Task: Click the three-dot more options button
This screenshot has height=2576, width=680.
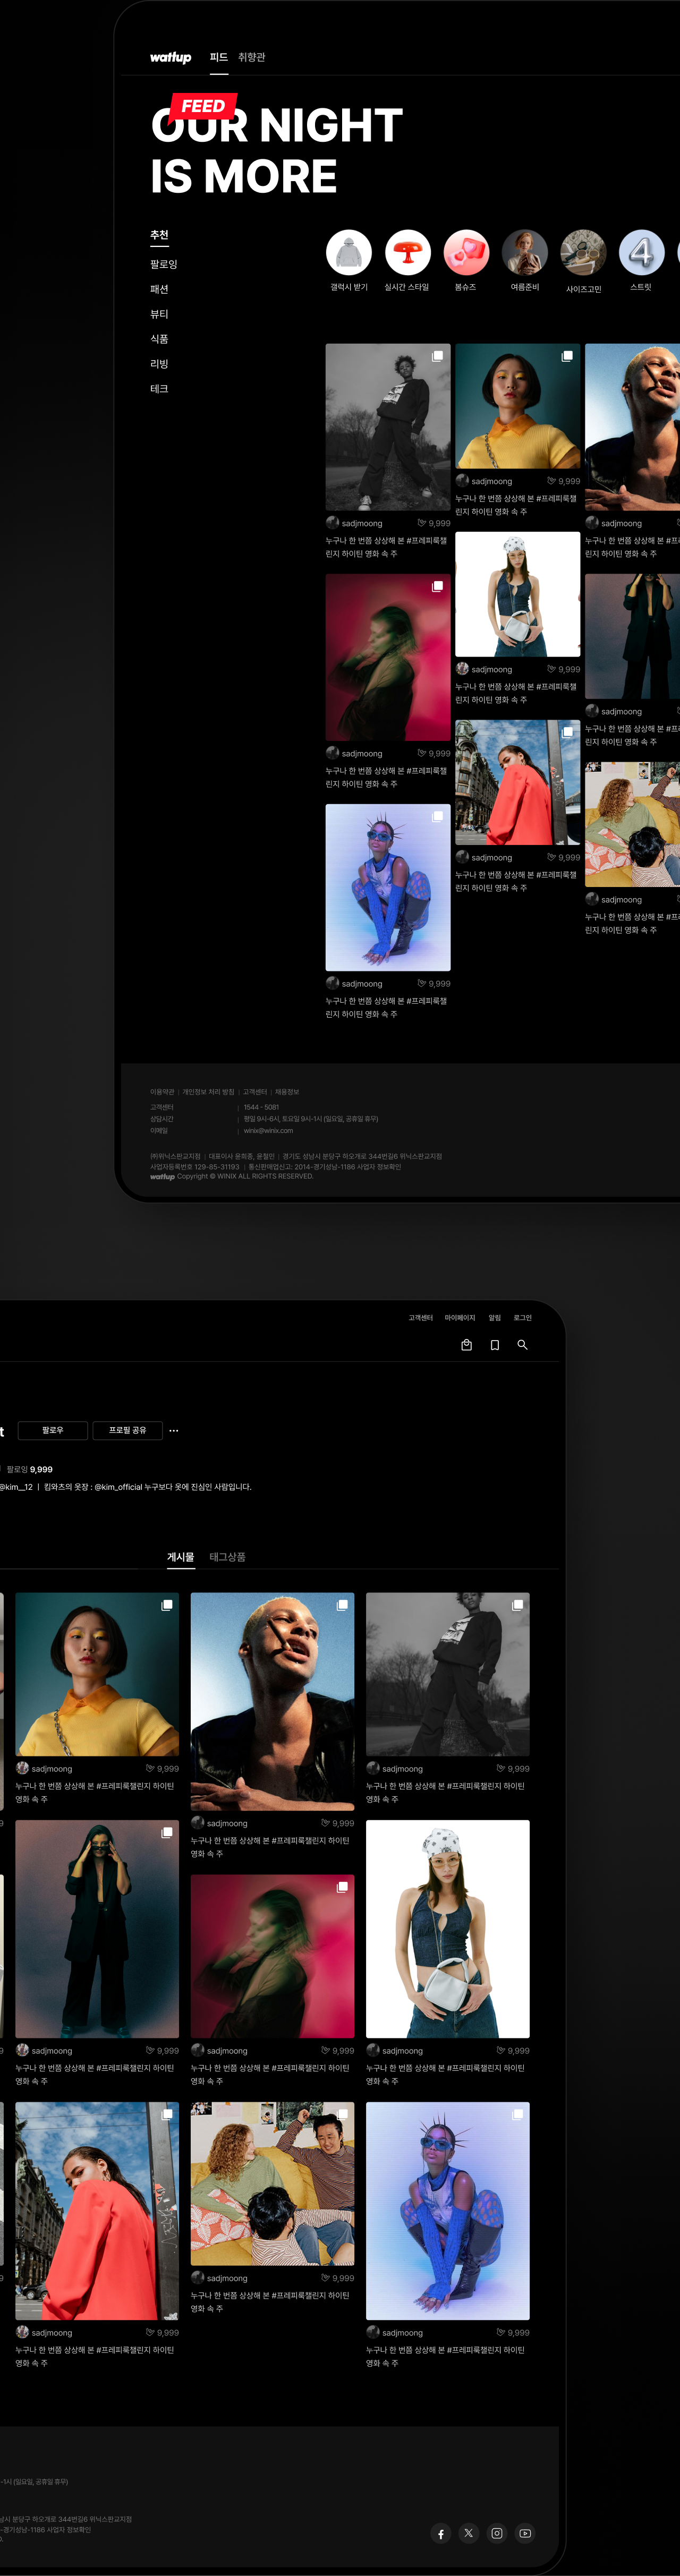Action: point(174,1430)
